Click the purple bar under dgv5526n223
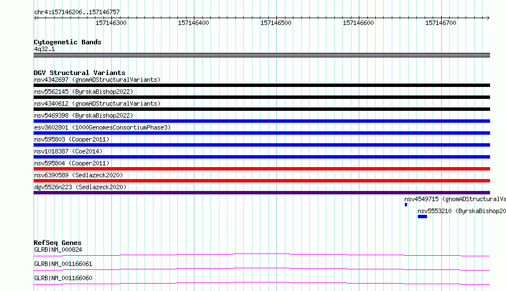This screenshot has height=291, width=506. (x=262, y=193)
